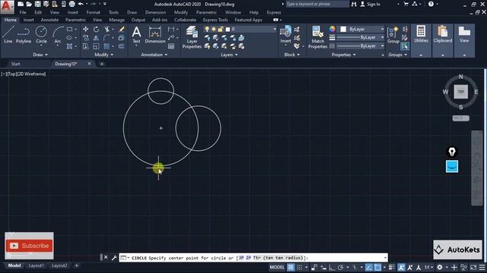487x273 pixels.
Task: Expand the Properties panel
Action: click(x=343, y=55)
